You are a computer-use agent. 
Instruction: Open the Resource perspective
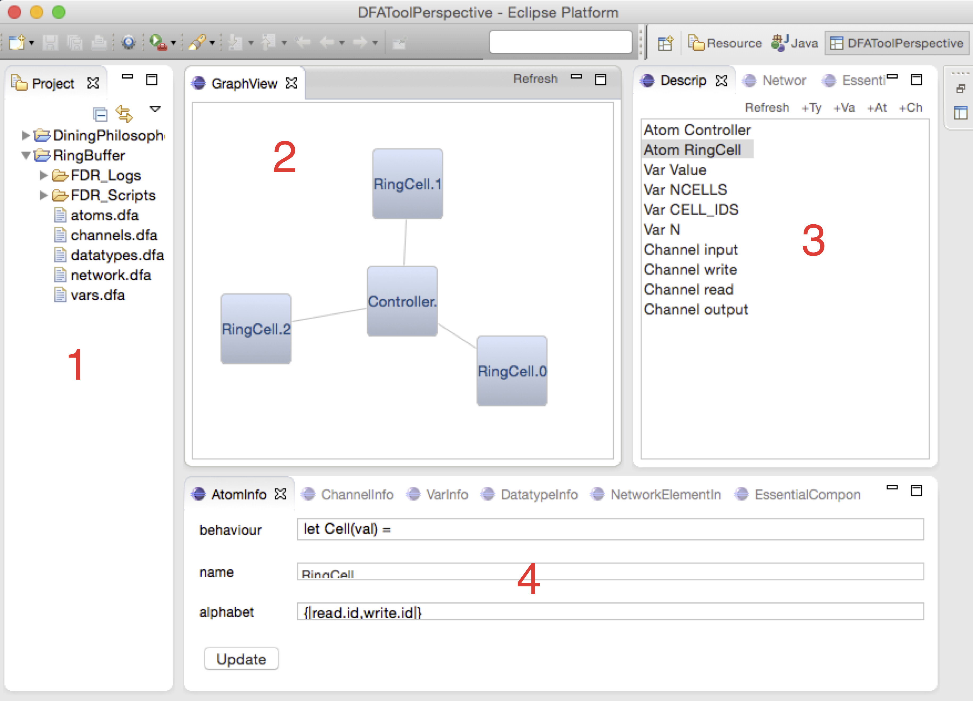(725, 43)
